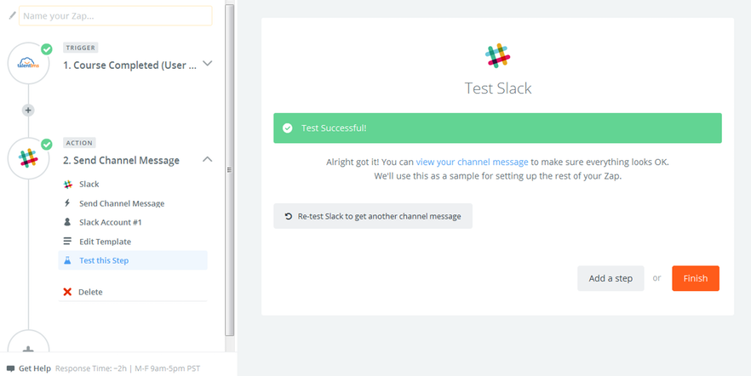The height and width of the screenshot is (376, 751).
Task: Expand the Course Completed trigger chevron
Action: [x=208, y=63]
